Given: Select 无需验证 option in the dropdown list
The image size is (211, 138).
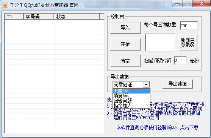Looking at the screenshot, I should (x=131, y=91).
